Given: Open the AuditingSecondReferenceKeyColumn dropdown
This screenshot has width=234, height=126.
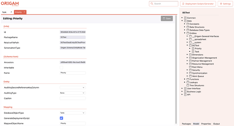Looking at the screenshot, I should tap(73, 88).
